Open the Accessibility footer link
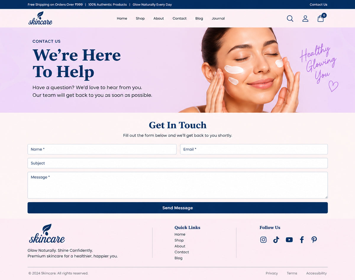The height and width of the screenshot is (280, 355). point(317,273)
